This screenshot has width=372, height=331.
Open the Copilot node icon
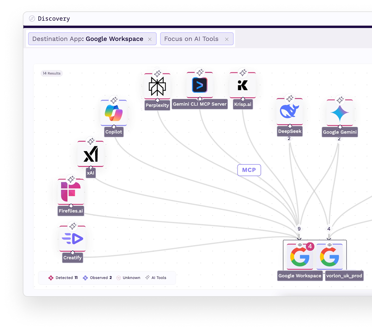114,113
